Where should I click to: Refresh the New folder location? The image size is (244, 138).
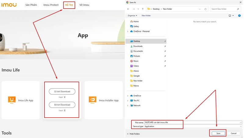point(205,9)
